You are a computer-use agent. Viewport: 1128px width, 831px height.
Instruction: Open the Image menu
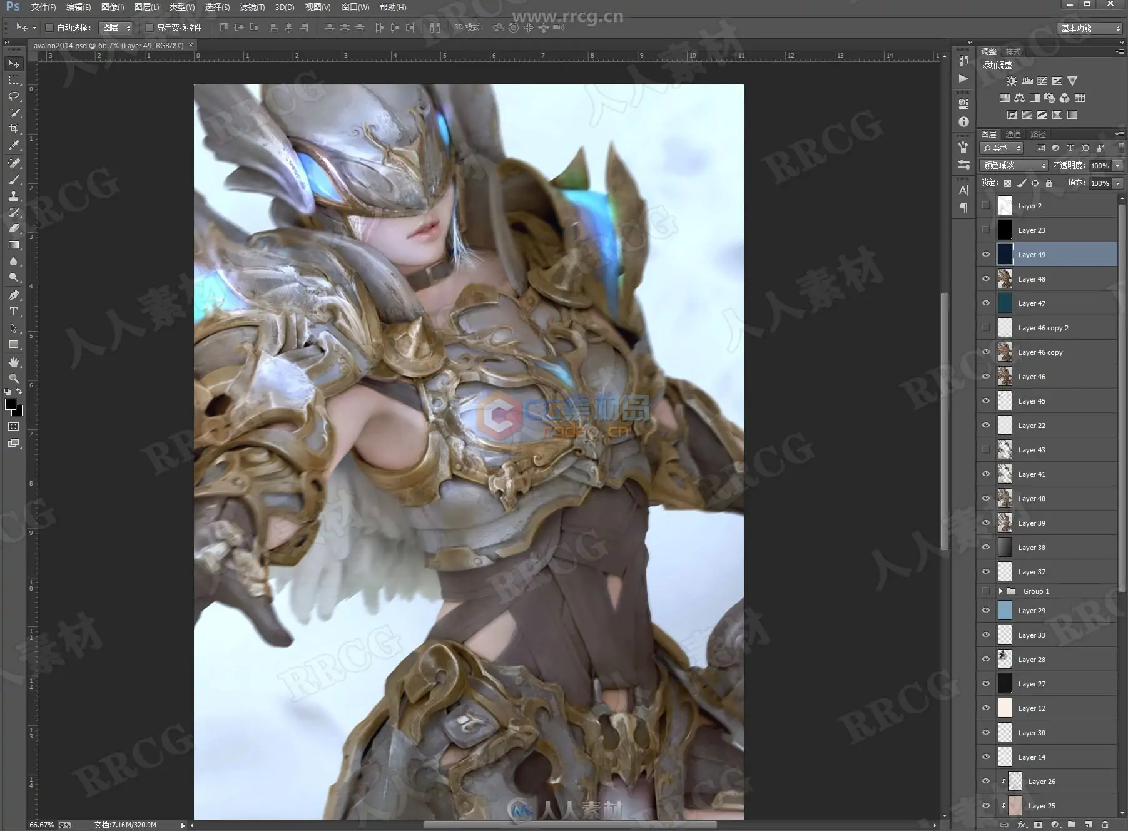113,8
